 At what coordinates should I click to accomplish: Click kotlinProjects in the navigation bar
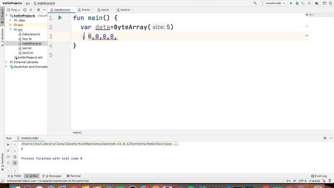[13, 3]
